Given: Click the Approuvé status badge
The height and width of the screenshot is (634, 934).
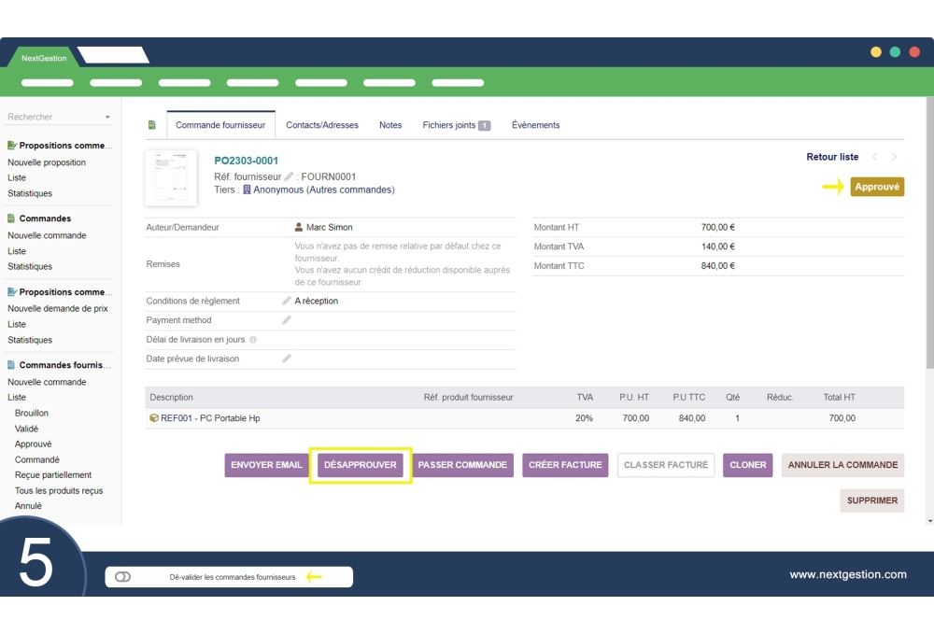Looking at the screenshot, I should [x=876, y=187].
